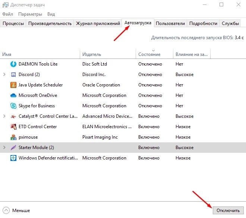Select the pximouse startup icon
The width and height of the screenshot is (246, 218).
[x=13, y=137]
